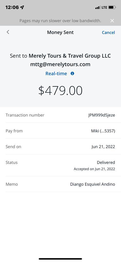Screen dimensions: 121x262
Task: Tap the battery icon in status bar
Action: tap(112, 7)
